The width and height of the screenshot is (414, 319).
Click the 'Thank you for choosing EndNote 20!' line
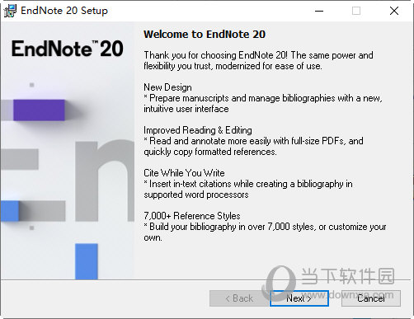(x=258, y=55)
